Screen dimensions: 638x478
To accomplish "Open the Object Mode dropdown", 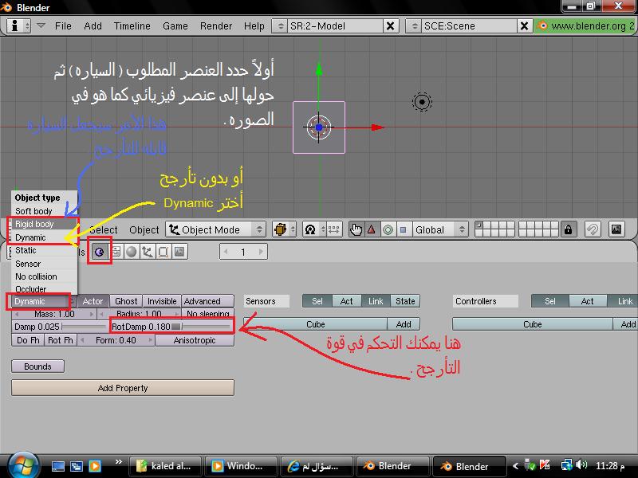I will [215, 229].
